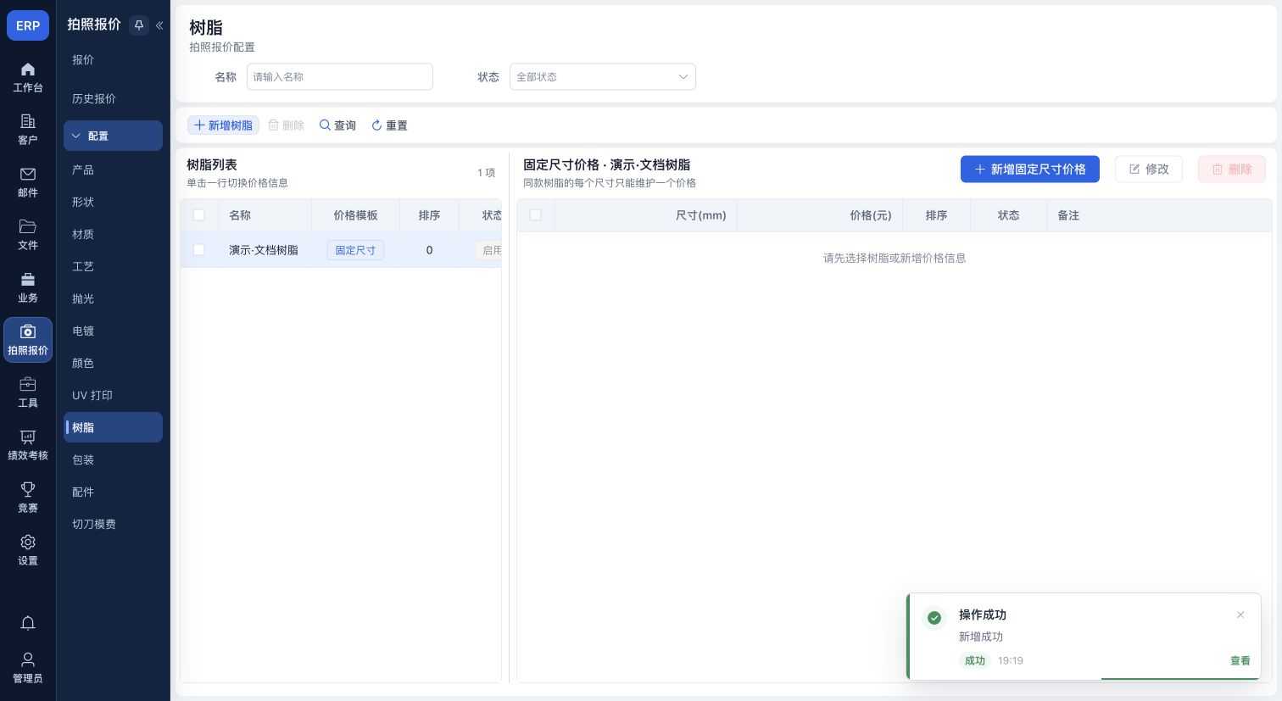Viewport: 1282px width, 701px height.
Task: Click the 修改 button
Action: click(x=1149, y=170)
